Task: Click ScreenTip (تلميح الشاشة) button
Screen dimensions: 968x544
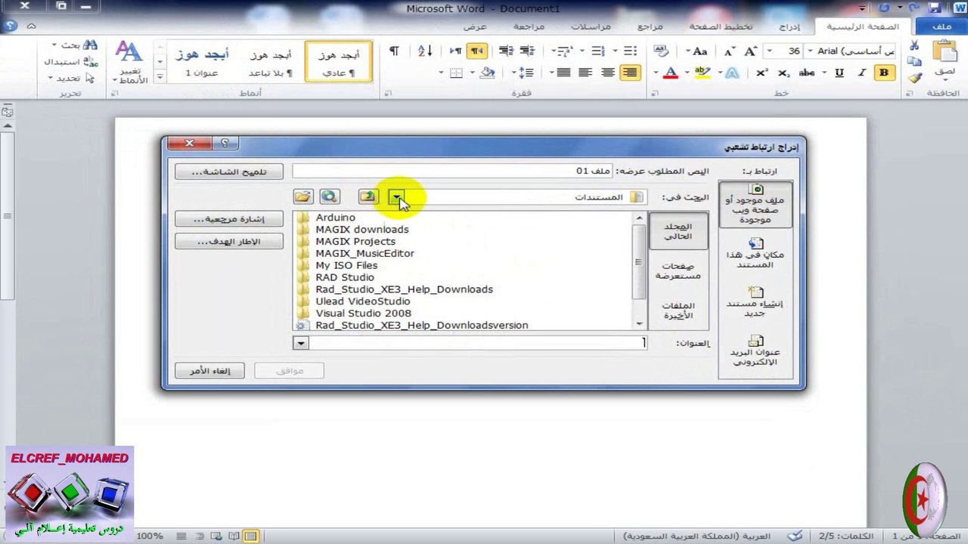Action: click(x=229, y=172)
